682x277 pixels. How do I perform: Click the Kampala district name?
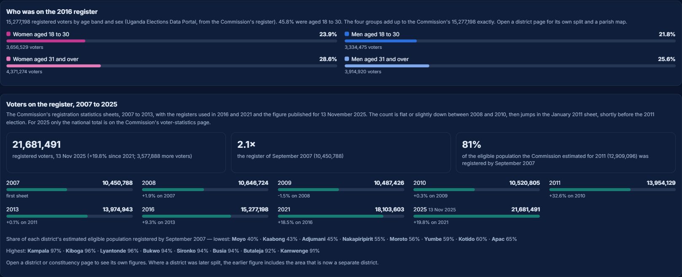[38, 251]
